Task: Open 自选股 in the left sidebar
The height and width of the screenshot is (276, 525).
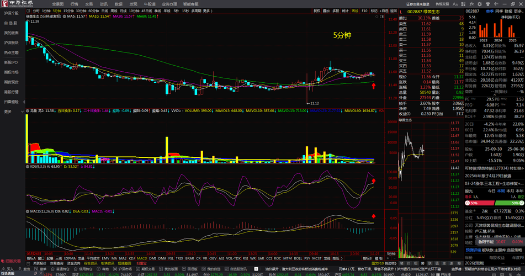Action: tap(10, 23)
